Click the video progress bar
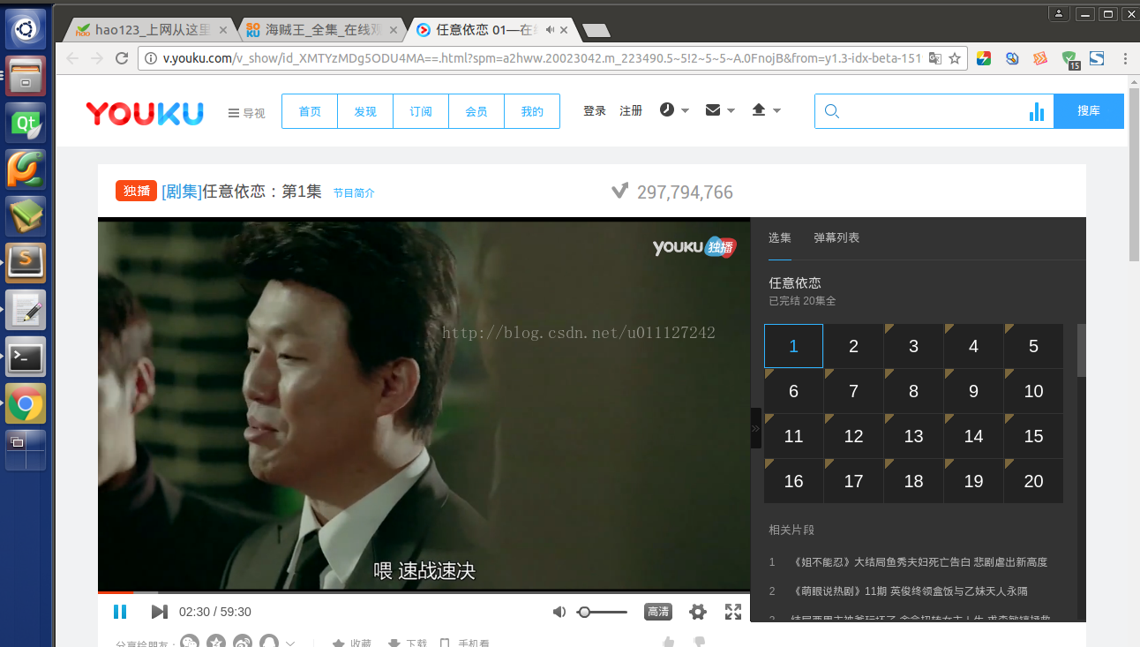This screenshot has height=647, width=1140. (x=424, y=591)
